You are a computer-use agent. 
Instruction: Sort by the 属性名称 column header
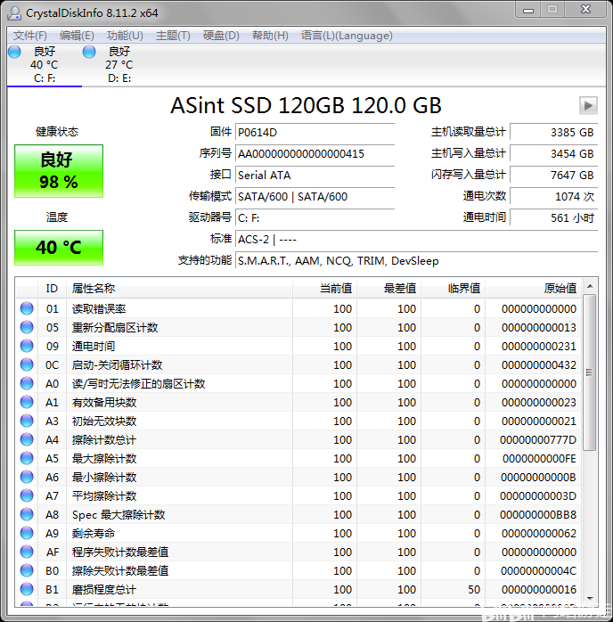click(x=179, y=289)
